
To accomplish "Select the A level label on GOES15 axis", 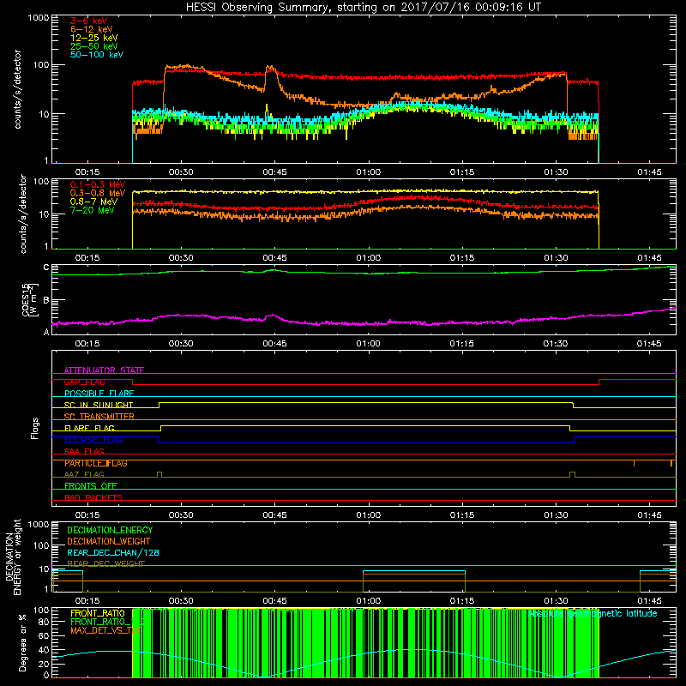I will pos(46,332).
